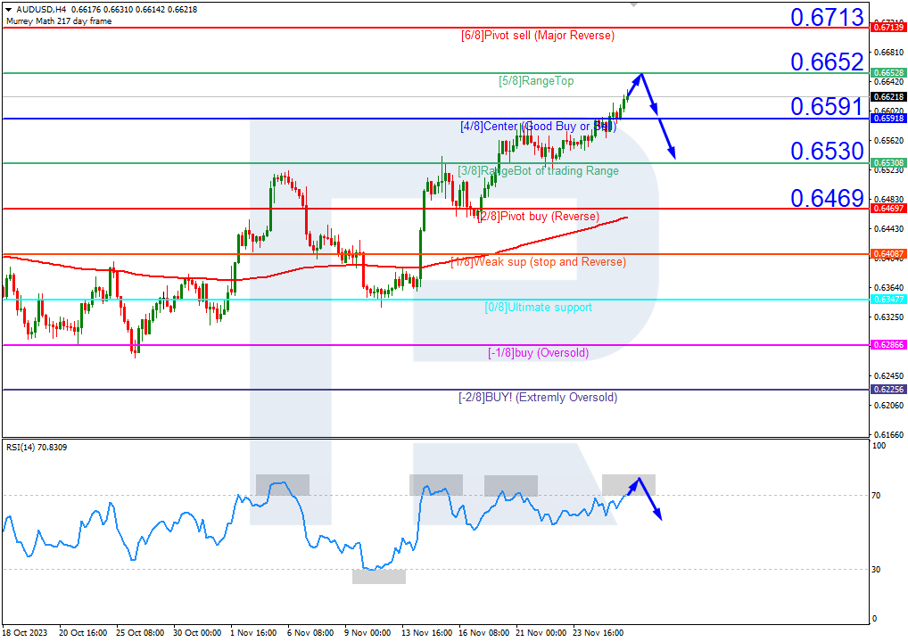This screenshot has height=642, width=908.
Task: Select the red 0.67139 price tag on axis
Action: tap(887, 28)
